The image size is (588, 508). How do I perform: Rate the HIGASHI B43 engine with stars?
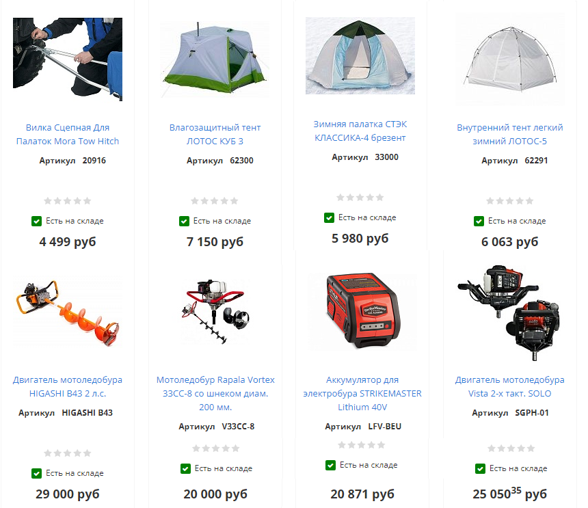pyautogui.click(x=68, y=453)
